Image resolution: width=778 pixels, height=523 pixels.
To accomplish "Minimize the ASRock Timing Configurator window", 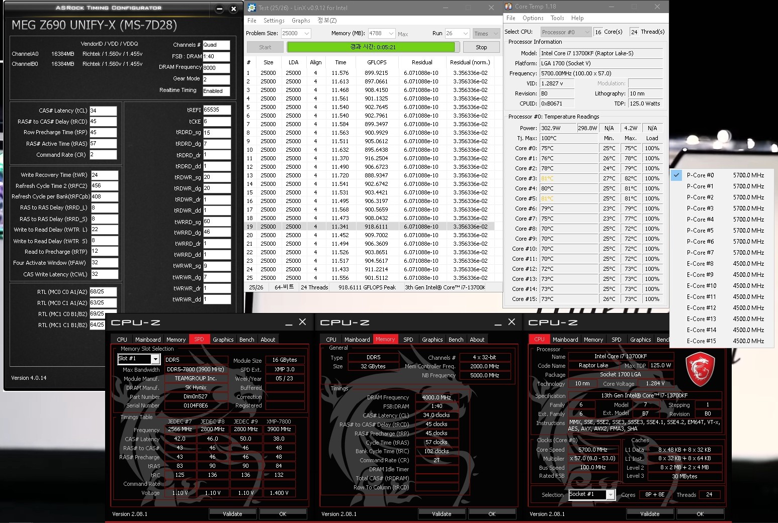I will [219, 9].
